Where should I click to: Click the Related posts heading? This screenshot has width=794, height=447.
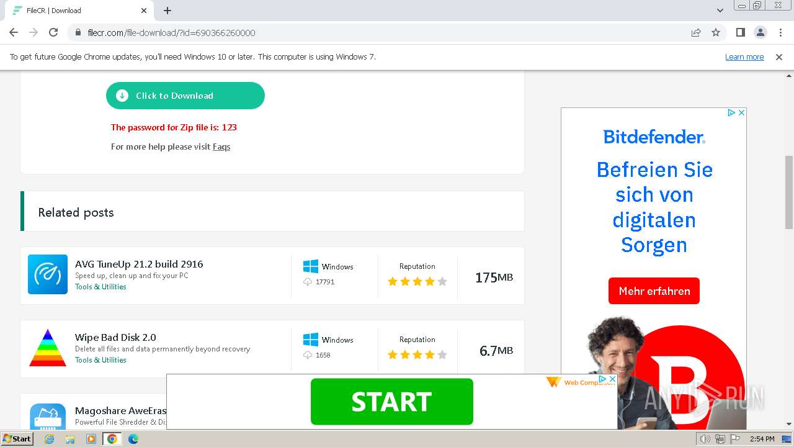click(x=76, y=212)
